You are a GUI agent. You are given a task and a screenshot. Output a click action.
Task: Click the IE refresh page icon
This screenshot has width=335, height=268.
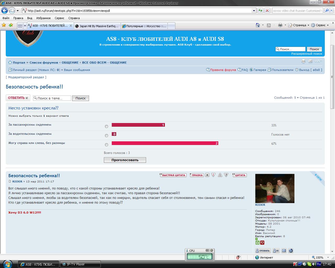click(x=260, y=11)
